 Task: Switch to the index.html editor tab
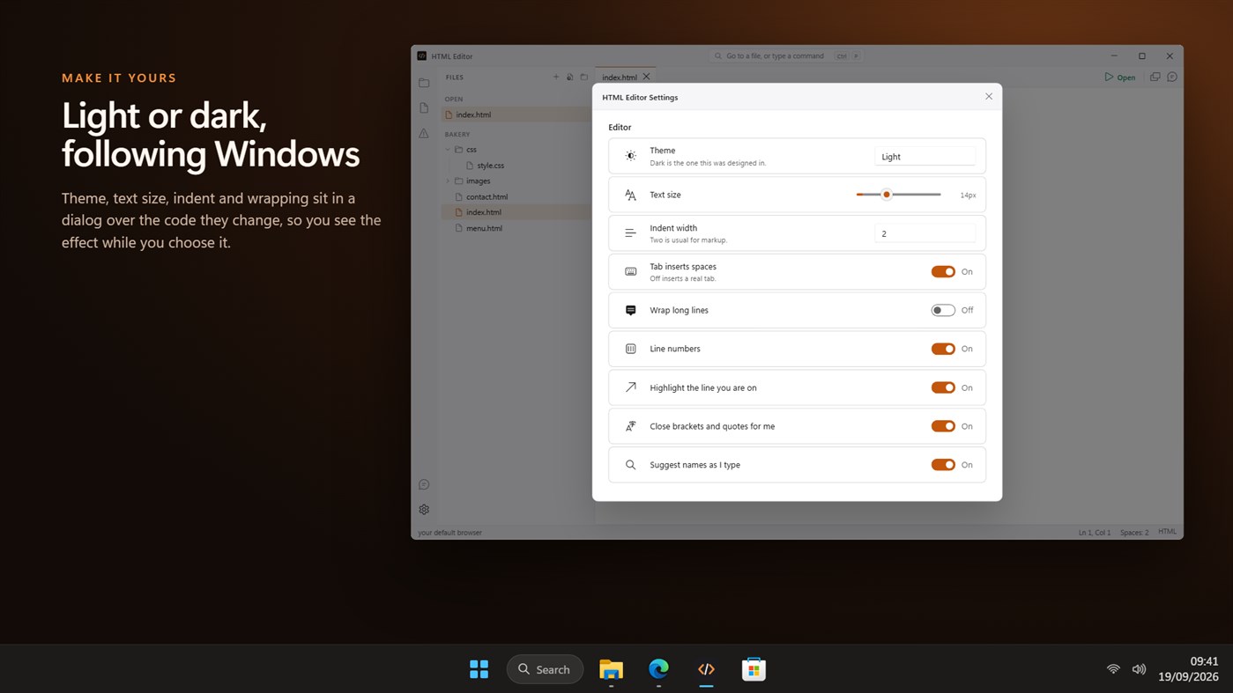click(626, 77)
